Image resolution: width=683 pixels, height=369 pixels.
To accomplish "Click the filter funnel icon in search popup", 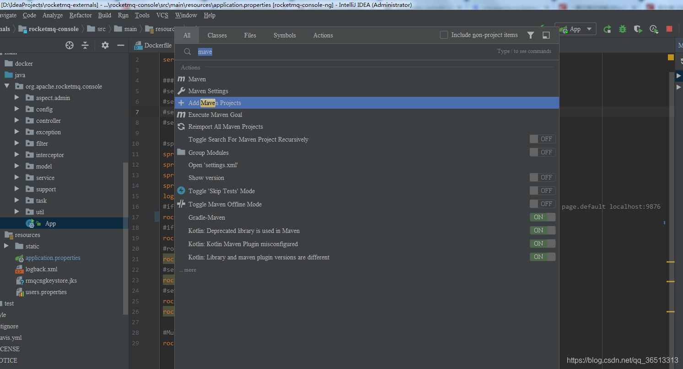I will click(531, 35).
